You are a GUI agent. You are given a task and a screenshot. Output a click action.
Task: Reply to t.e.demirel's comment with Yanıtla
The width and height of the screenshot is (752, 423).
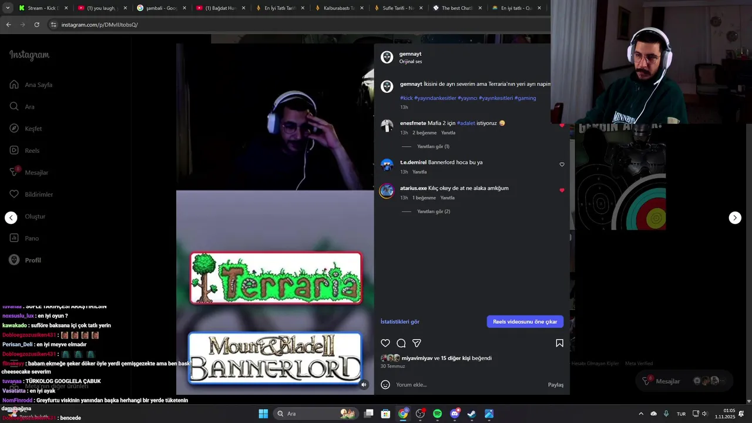419,172
